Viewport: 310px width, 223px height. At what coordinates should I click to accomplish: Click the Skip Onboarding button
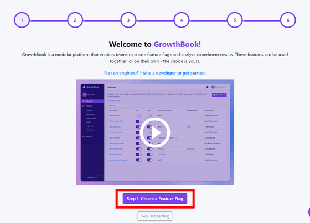point(155,216)
